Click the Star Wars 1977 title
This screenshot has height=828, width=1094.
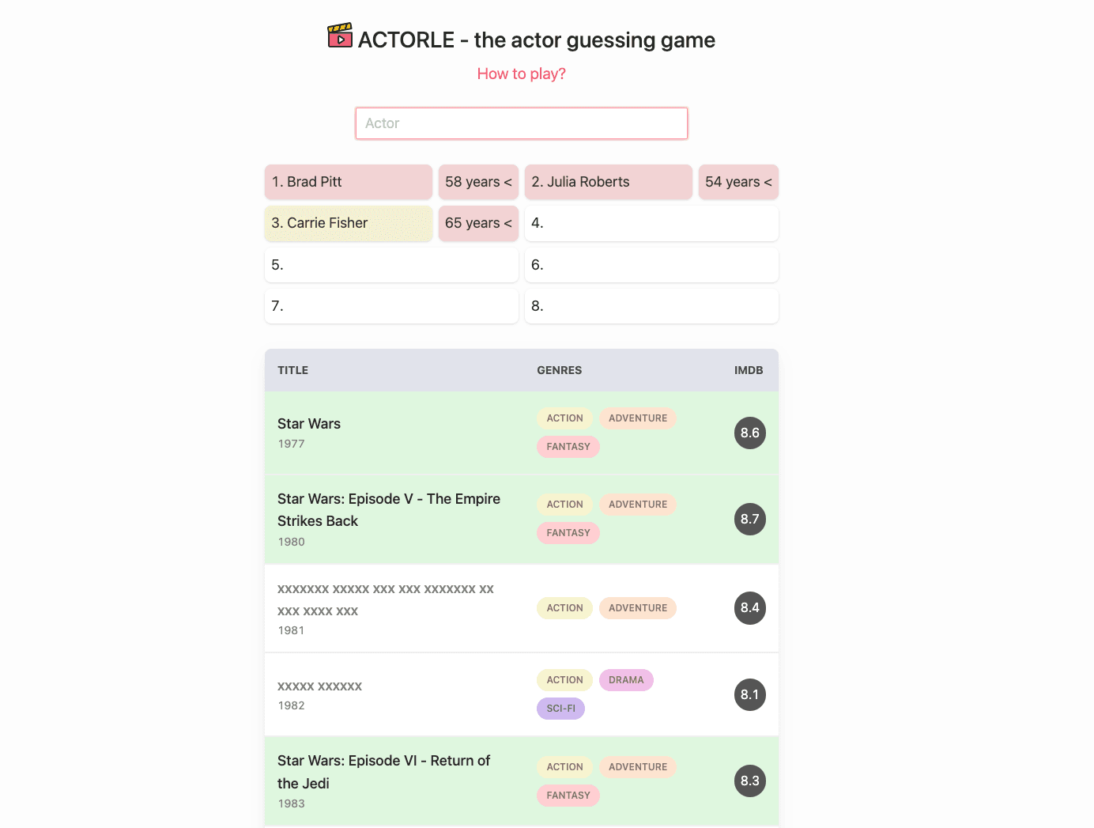[x=309, y=424]
